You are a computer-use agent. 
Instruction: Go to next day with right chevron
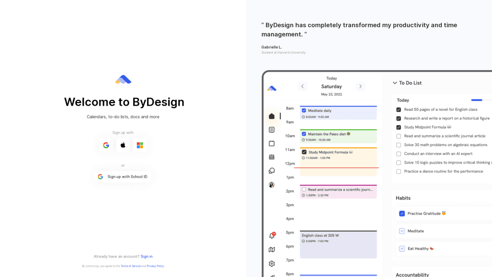click(x=360, y=86)
